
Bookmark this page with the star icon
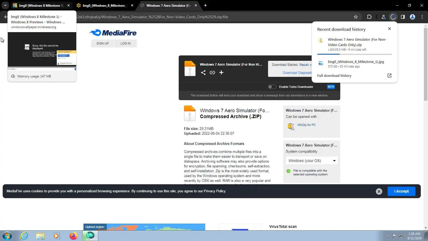point(356,17)
